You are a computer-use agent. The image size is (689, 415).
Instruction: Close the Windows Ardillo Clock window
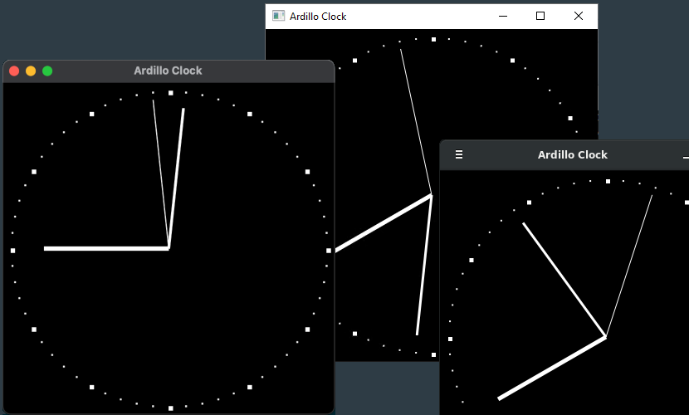tap(579, 17)
